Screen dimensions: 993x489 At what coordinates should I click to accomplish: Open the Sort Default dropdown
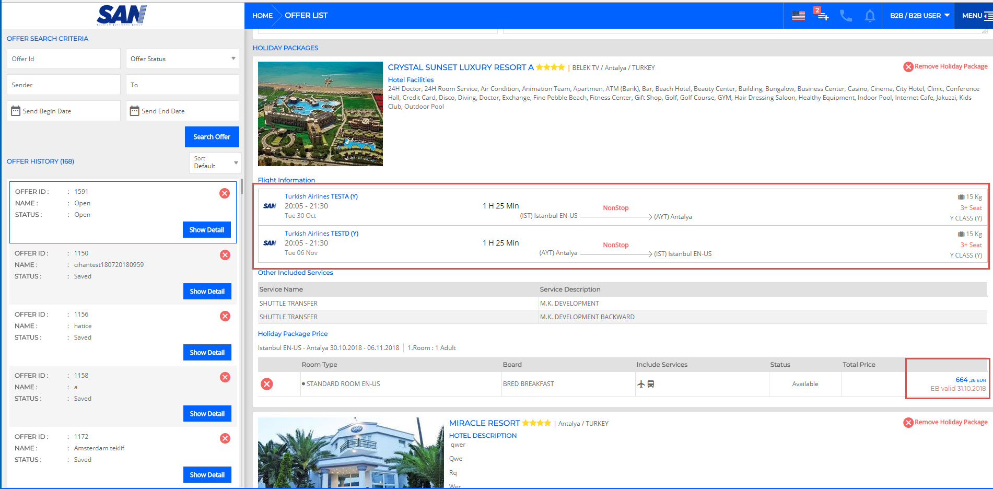click(215, 162)
